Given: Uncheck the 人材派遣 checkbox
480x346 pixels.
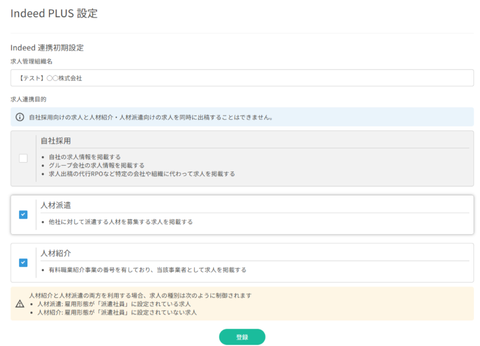Looking at the screenshot, I should point(23,214).
